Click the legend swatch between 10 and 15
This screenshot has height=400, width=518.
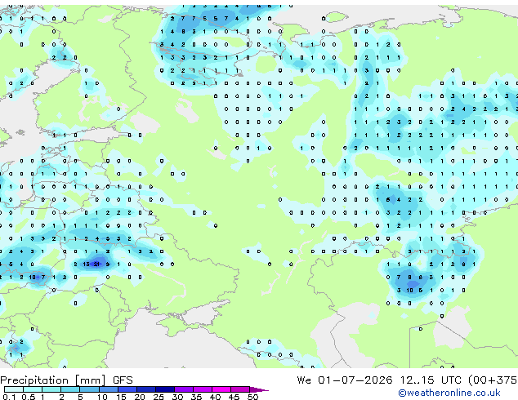tap(108, 389)
